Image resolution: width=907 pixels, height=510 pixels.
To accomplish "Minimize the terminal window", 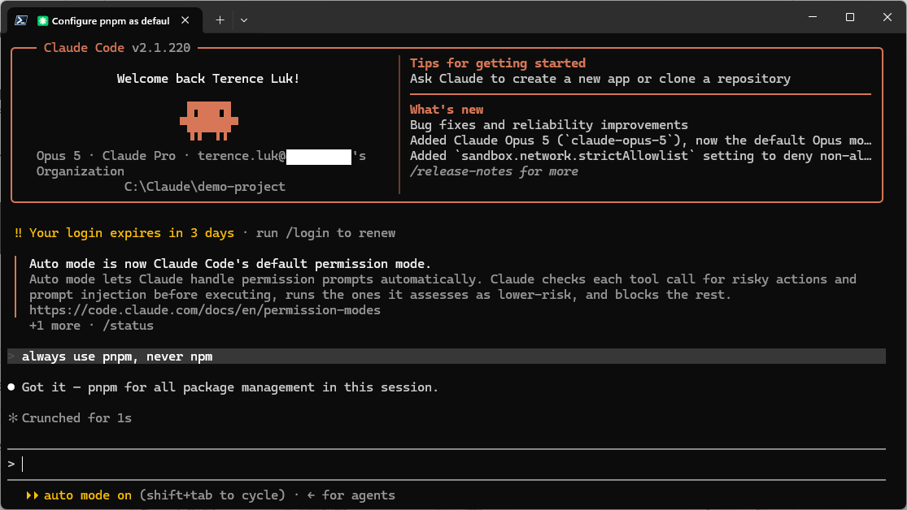I will point(813,17).
